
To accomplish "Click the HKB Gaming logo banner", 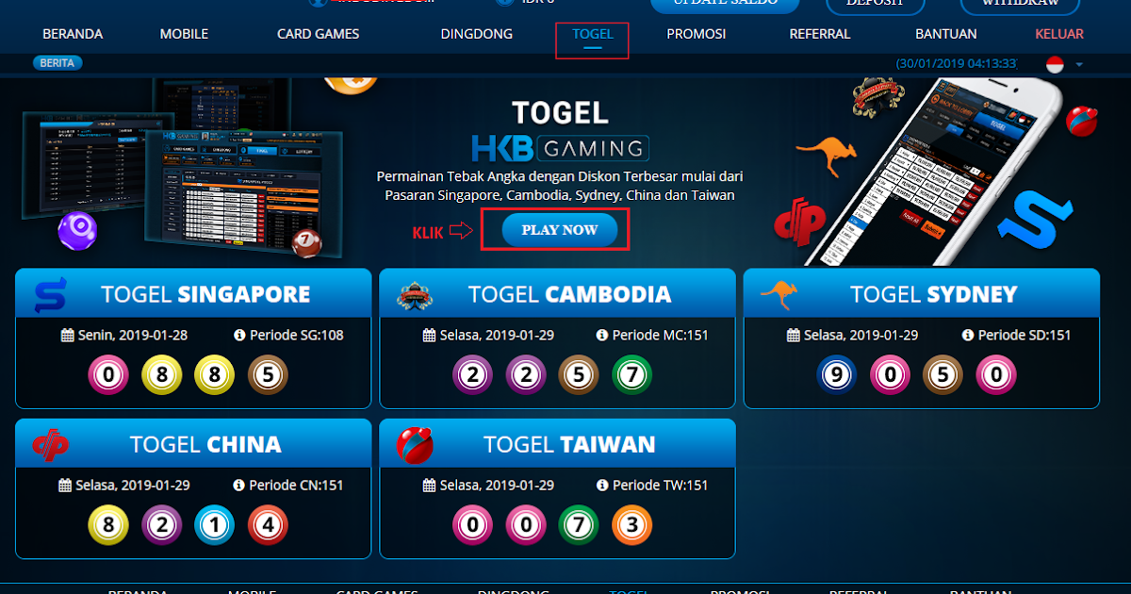I will coord(560,147).
